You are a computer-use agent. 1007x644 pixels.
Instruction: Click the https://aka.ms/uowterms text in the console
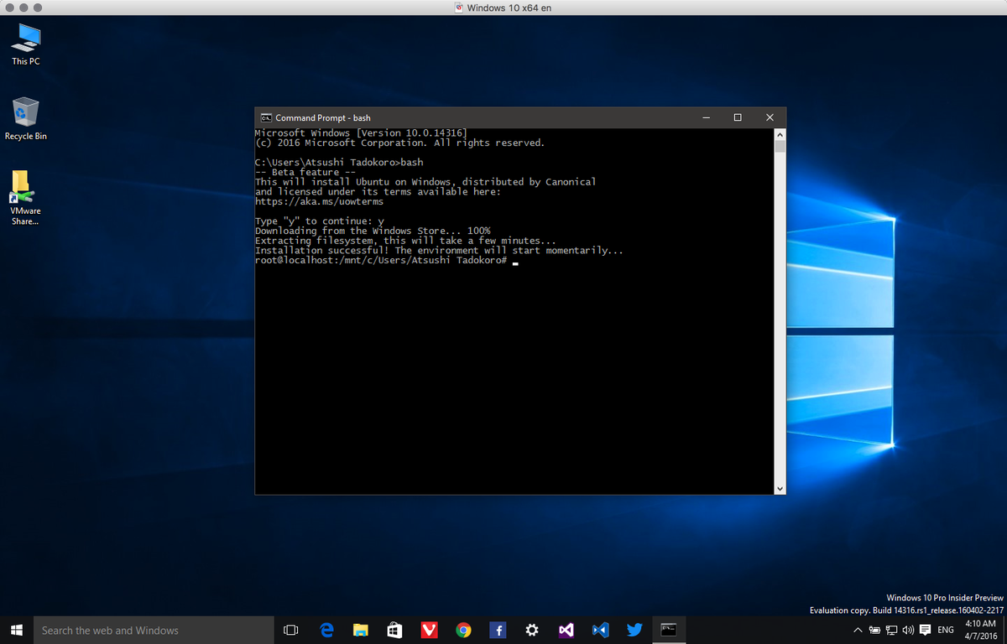click(319, 202)
